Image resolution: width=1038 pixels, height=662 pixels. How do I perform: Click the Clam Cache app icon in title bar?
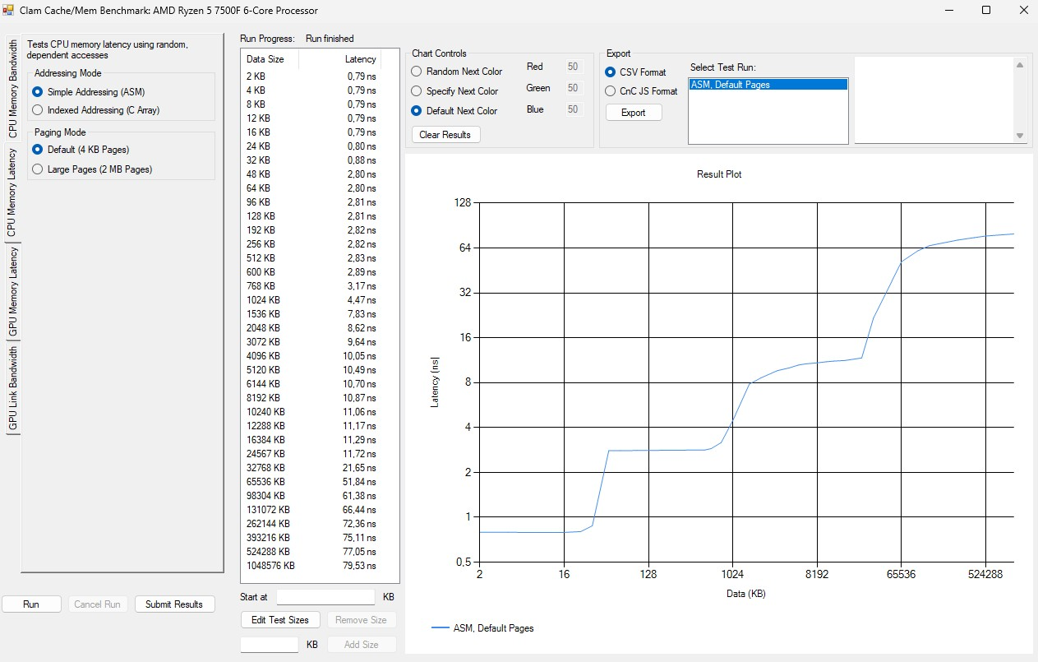(x=8, y=11)
